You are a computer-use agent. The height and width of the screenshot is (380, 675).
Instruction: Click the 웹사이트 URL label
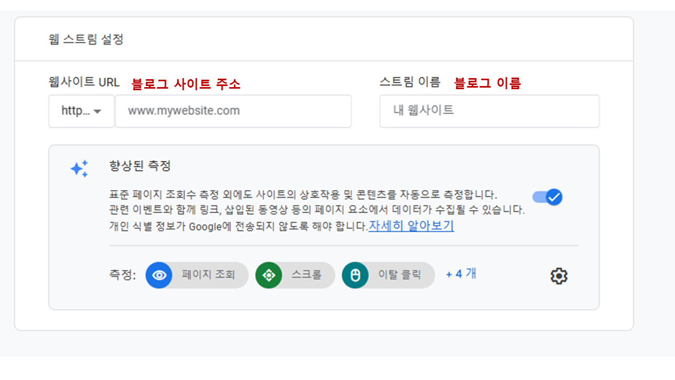84,82
